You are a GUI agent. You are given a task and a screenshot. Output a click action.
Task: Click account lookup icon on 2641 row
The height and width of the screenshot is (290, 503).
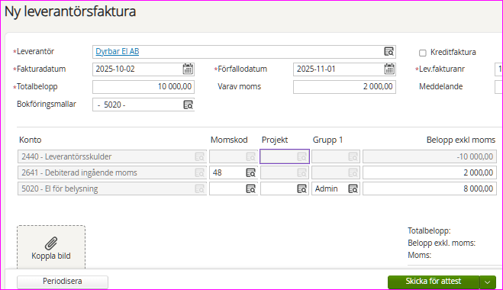199,172
